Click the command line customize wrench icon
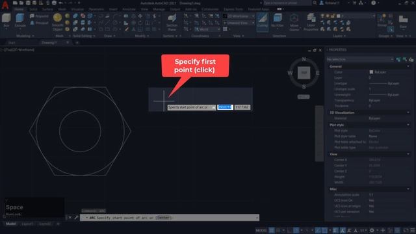 click(76, 218)
